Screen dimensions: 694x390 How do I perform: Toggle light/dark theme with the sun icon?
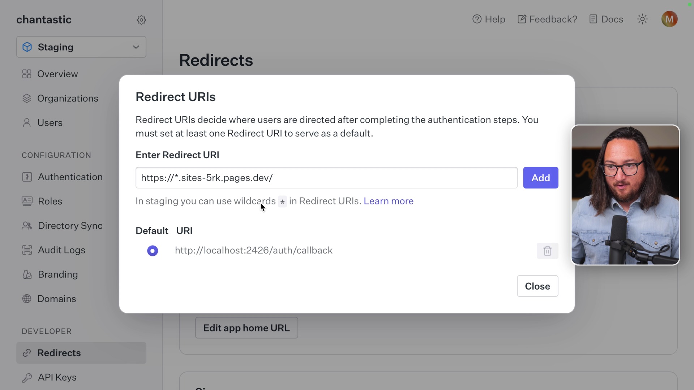coord(642,19)
